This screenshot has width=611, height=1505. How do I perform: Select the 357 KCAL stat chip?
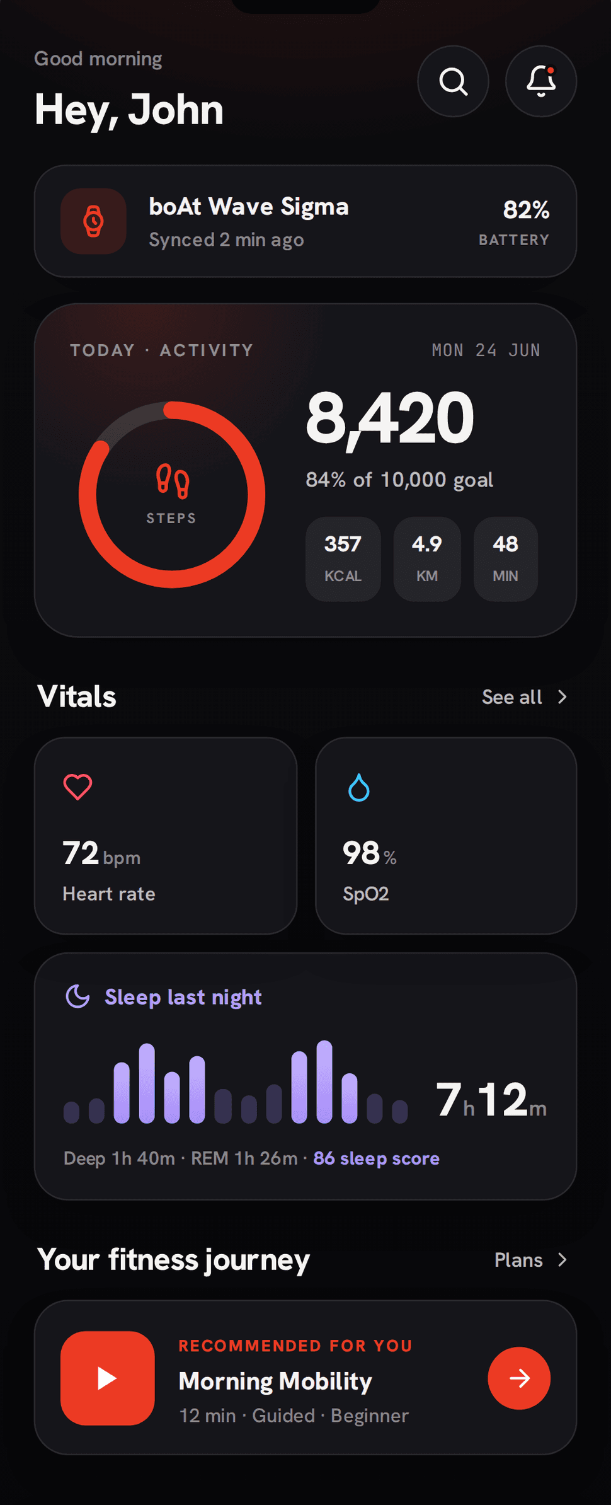click(x=343, y=559)
